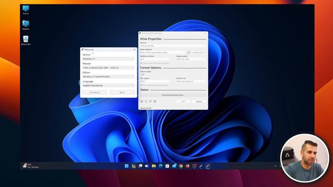Open the Device dropdown in Rufus
Image resolution: width=333 pixels, height=187 pixels.
(173, 46)
